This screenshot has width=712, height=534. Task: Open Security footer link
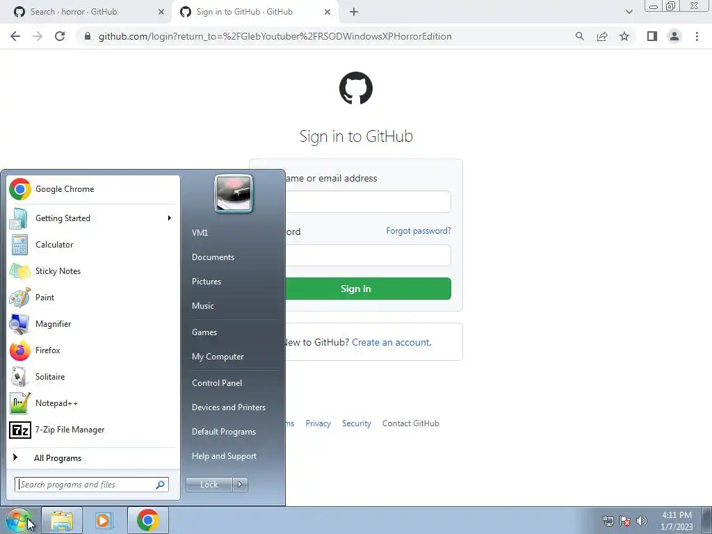point(357,423)
